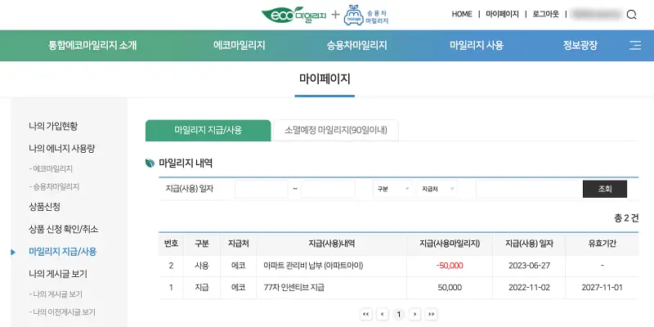Viewport: 654px width, 327px height.
Task: Open 마일리지 사용 navigation menu
Action: click(x=476, y=46)
